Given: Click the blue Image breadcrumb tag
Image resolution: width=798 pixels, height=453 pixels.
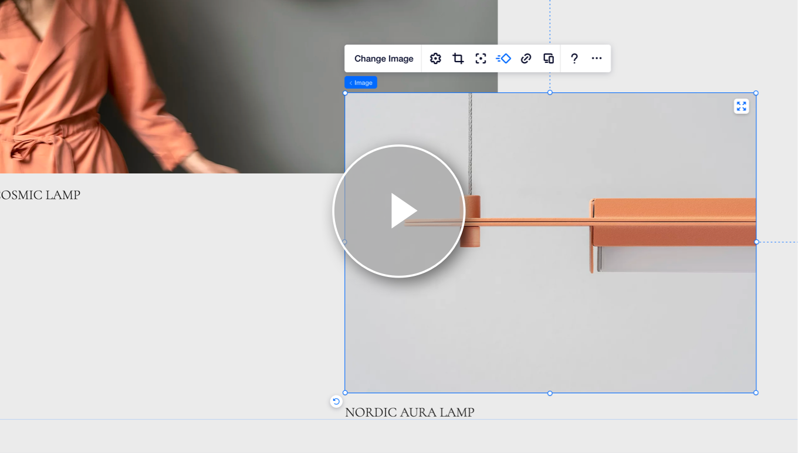Looking at the screenshot, I should [x=361, y=83].
